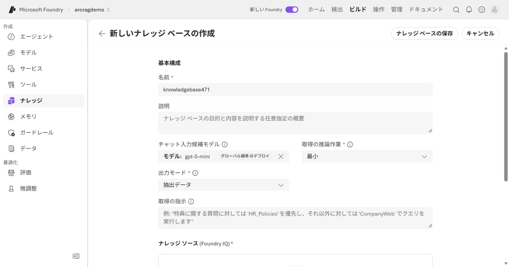This screenshot has height=267, width=509.
Task: Click the scrollbar down arrow
Action: click(506, 264)
